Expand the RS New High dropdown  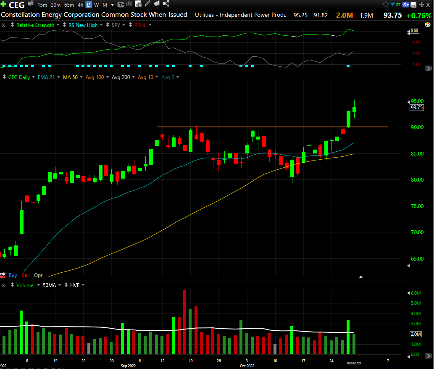coord(101,25)
